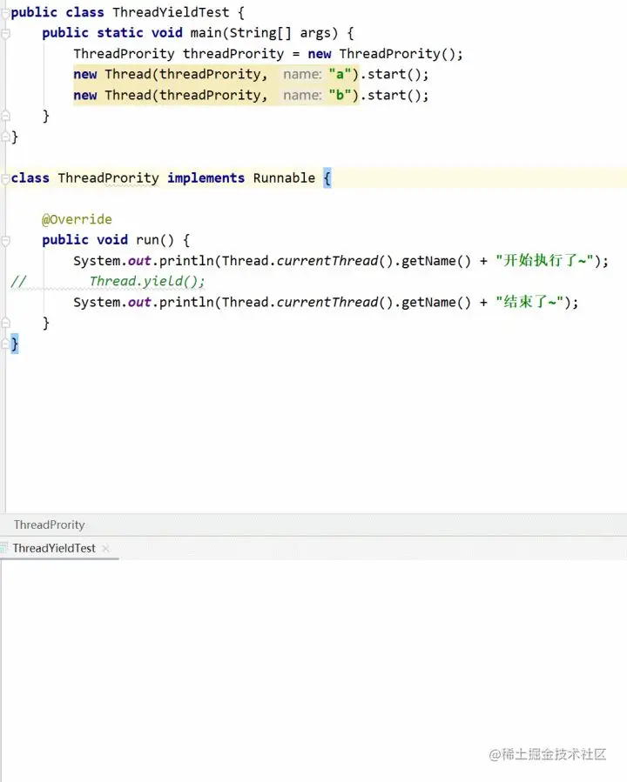Viewport: 627px width, 782px height.
Task: Click the highlighted closing brace of ThreadPrority
Action: tap(15, 344)
